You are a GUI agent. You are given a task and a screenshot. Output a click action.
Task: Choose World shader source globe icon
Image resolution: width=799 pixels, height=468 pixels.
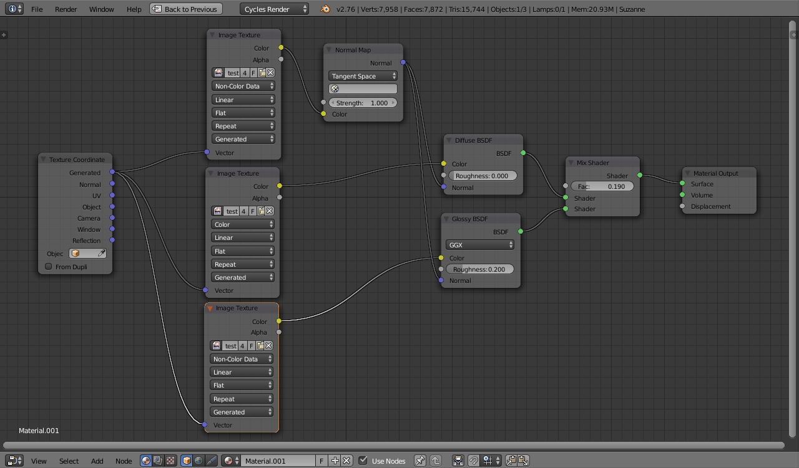point(199,461)
